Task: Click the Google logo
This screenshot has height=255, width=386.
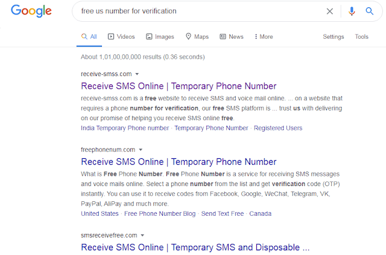Action: coord(31,11)
